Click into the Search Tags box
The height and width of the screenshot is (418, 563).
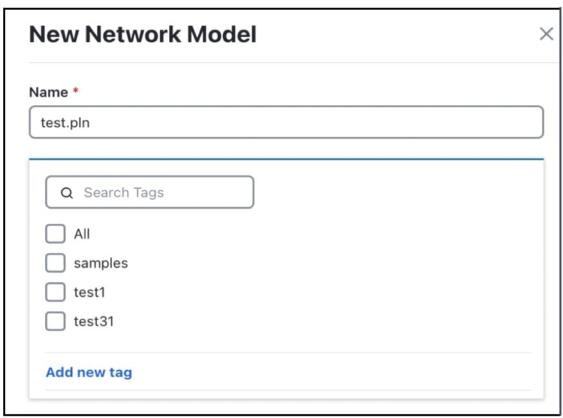tap(150, 193)
